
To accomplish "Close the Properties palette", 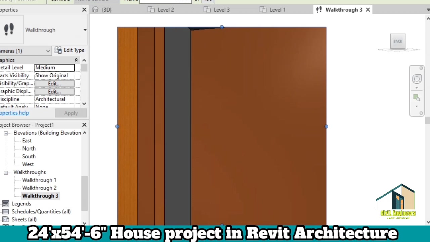I will 84,10.
